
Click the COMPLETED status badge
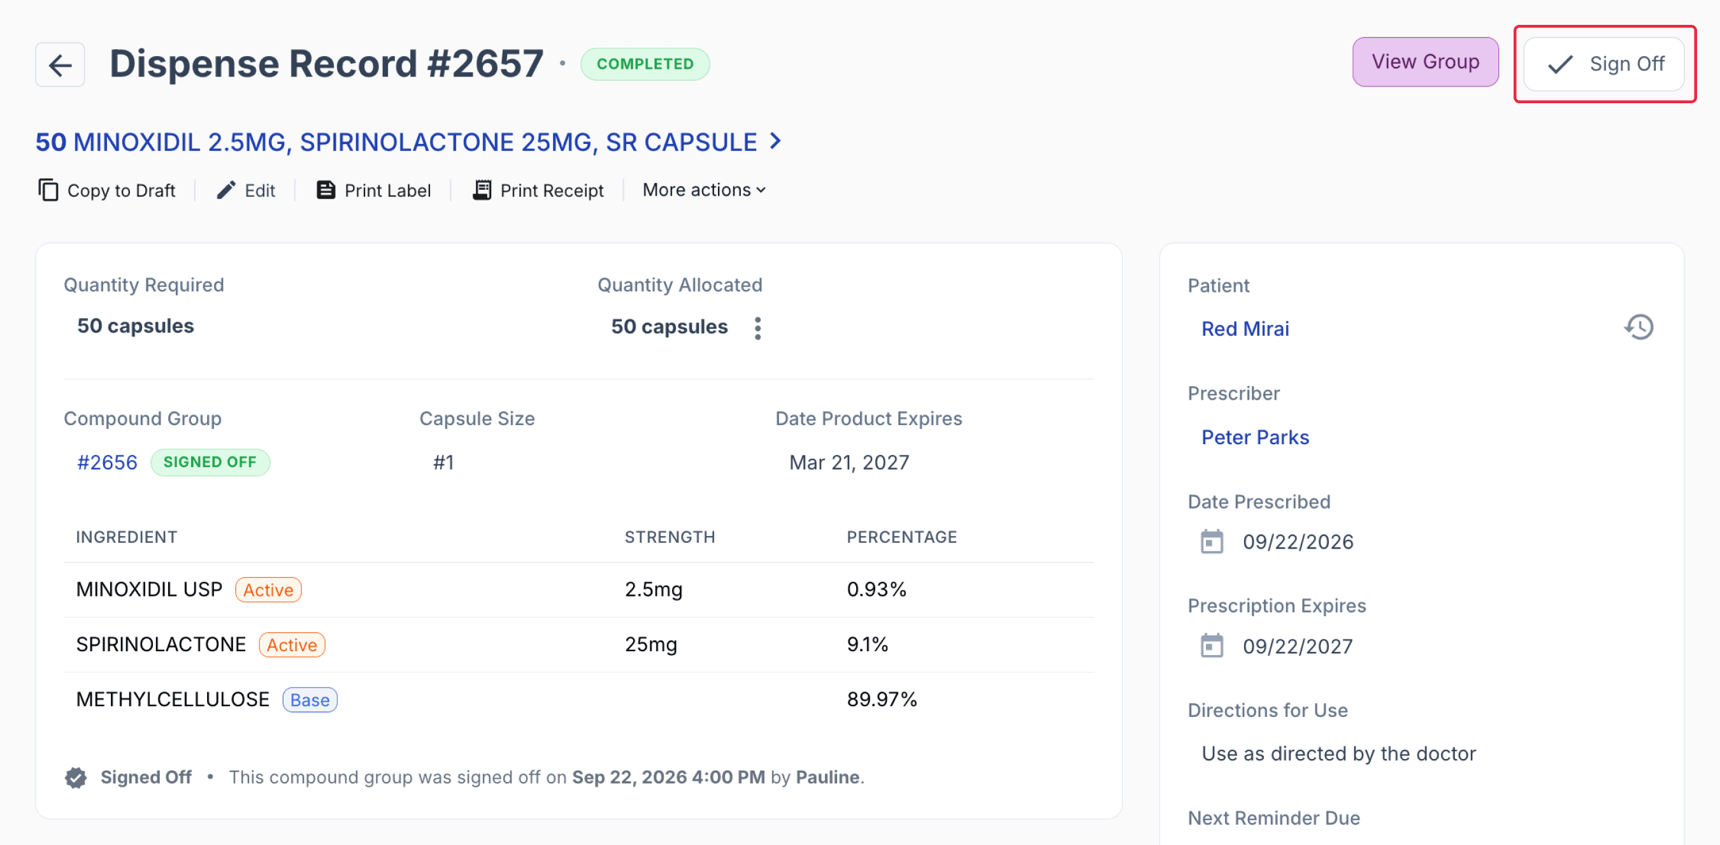click(x=644, y=64)
